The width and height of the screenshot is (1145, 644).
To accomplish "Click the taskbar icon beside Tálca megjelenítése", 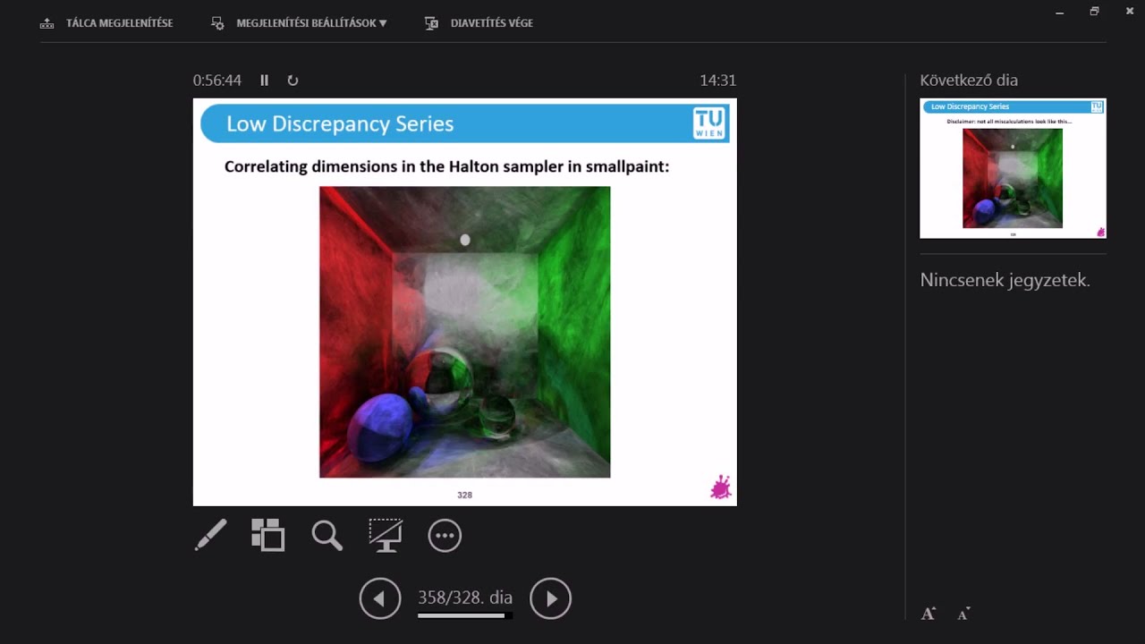I will pyautogui.click(x=47, y=23).
